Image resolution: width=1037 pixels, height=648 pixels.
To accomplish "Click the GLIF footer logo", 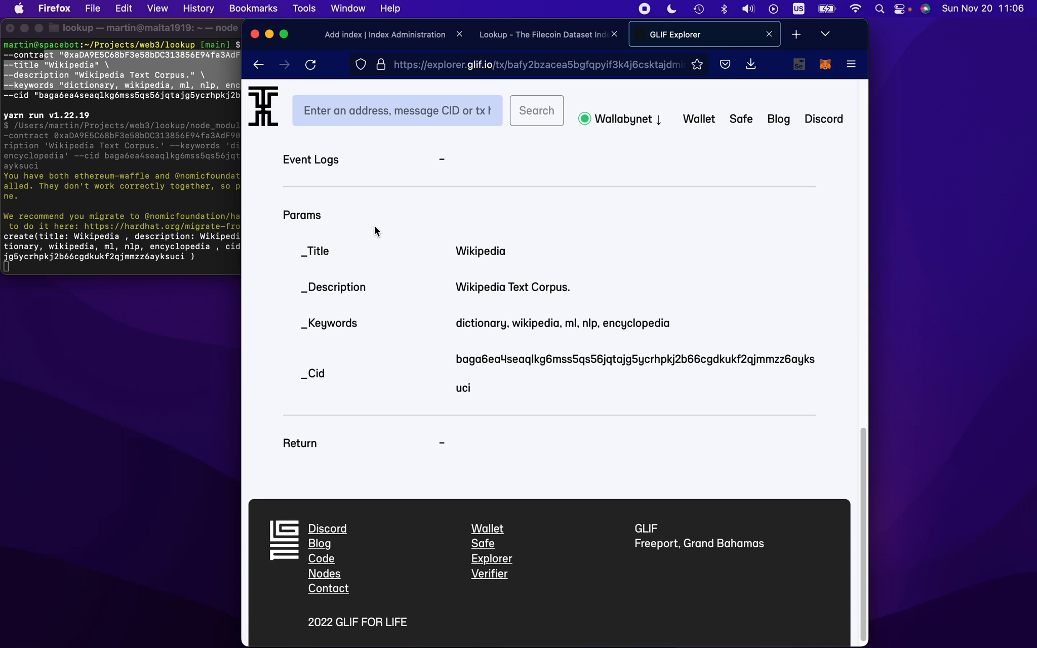I will [x=284, y=540].
